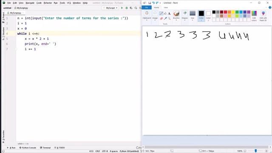Click the Paint zoom slider handle

pos(256,151)
